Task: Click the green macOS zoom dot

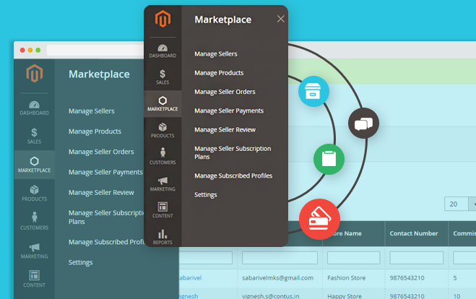Action: click(x=38, y=50)
